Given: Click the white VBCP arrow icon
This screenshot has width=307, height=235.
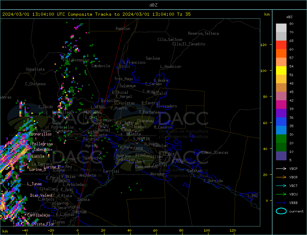Looking at the screenshot, I should pyautogui.click(x=281, y=168).
